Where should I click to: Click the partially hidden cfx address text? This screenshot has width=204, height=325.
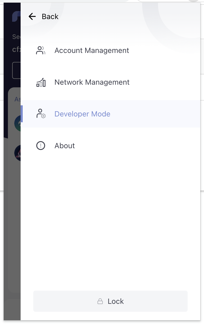pos(16,49)
